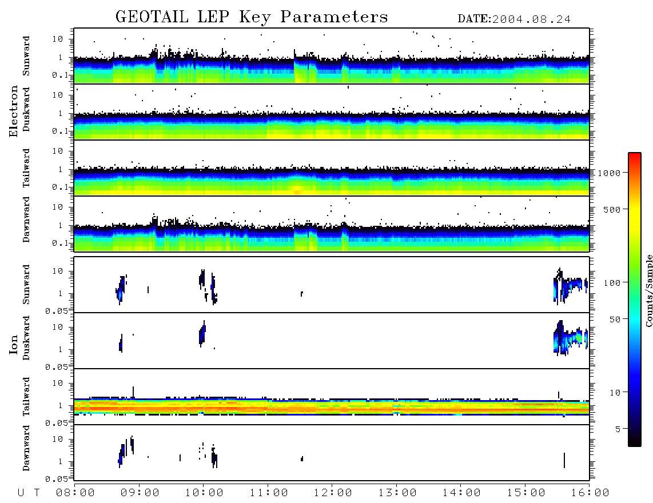Click the Ion Sunward panel label

(26, 284)
